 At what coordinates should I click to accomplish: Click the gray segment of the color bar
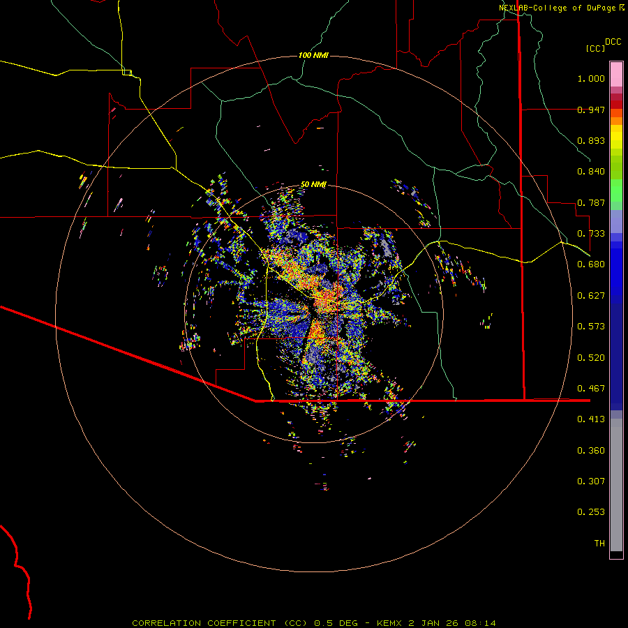[616, 485]
